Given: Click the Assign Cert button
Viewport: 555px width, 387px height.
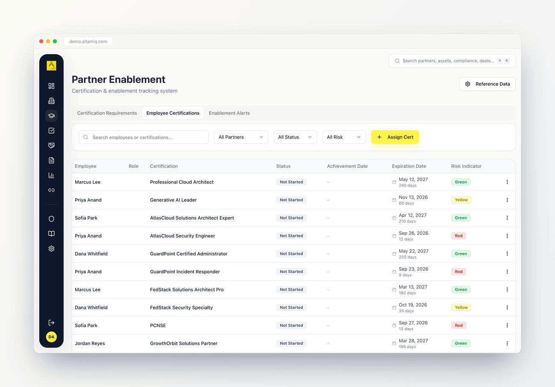Looking at the screenshot, I should pyautogui.click(x=395, y=137).
